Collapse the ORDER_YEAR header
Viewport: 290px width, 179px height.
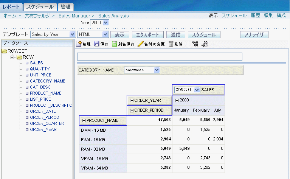132,101
